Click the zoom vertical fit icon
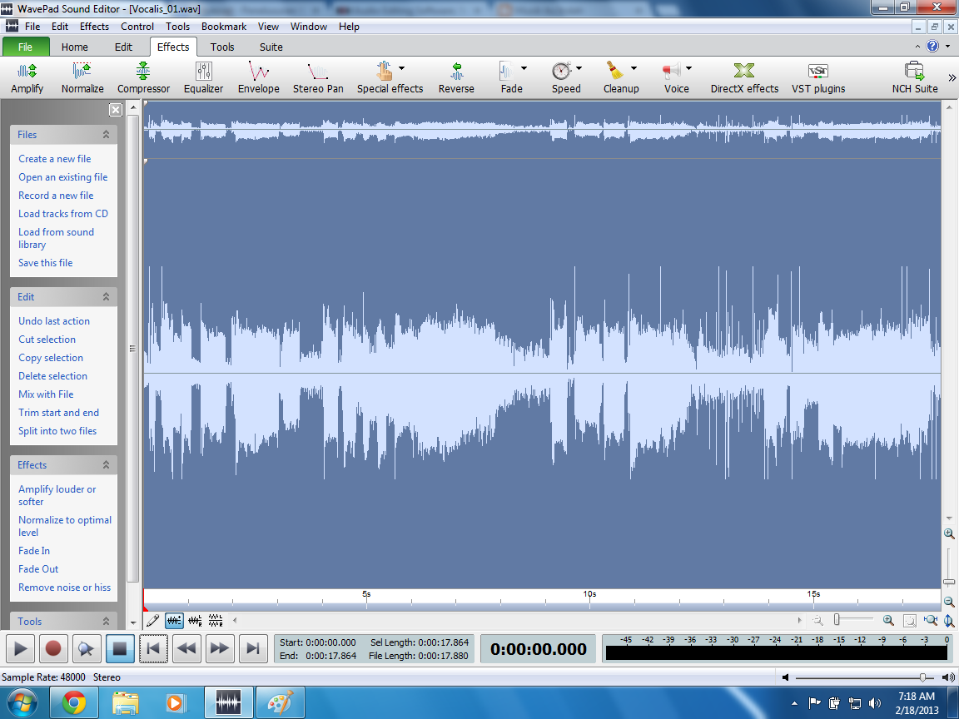The width and height of the screenshot is (959, 719). click(x=949, y=621)
